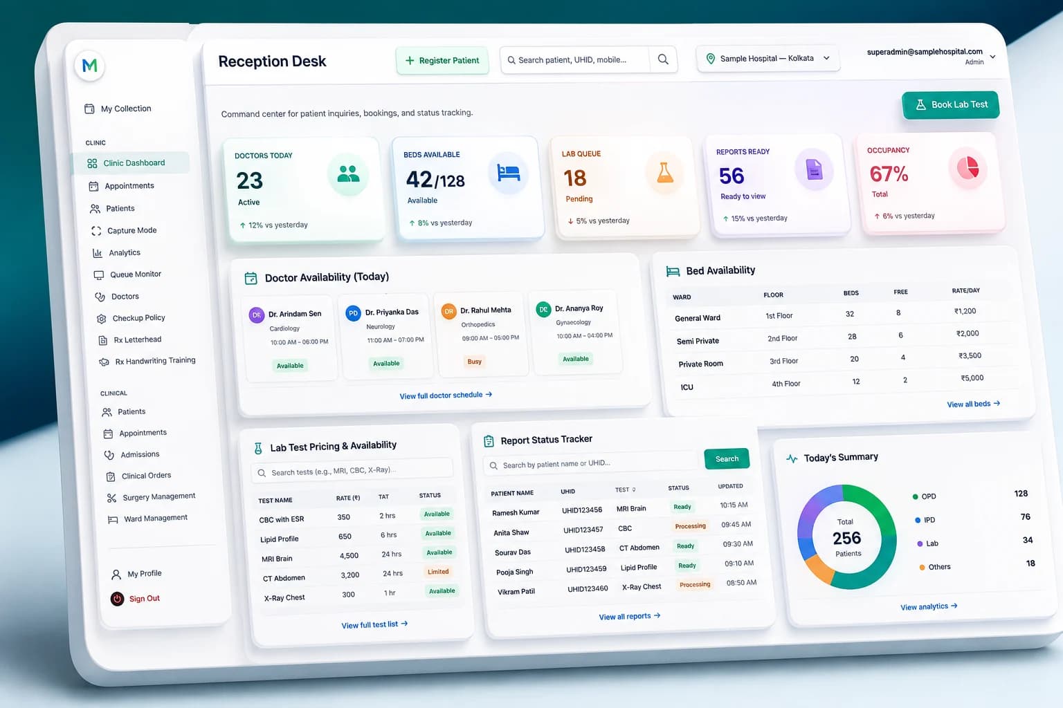Click Processing status for Anita Shaw
The image size is (1063, 708).
pos(691,526)
